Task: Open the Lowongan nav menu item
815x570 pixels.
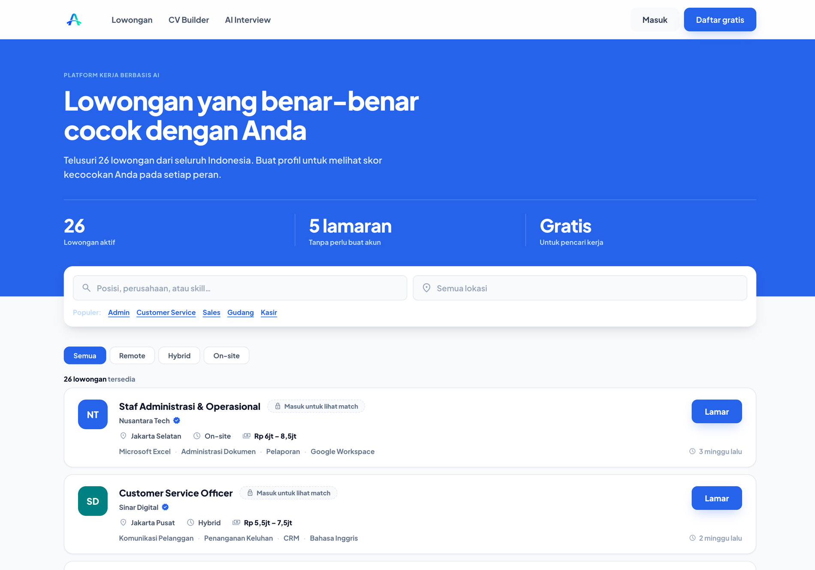Action: [x=132, y=20]
